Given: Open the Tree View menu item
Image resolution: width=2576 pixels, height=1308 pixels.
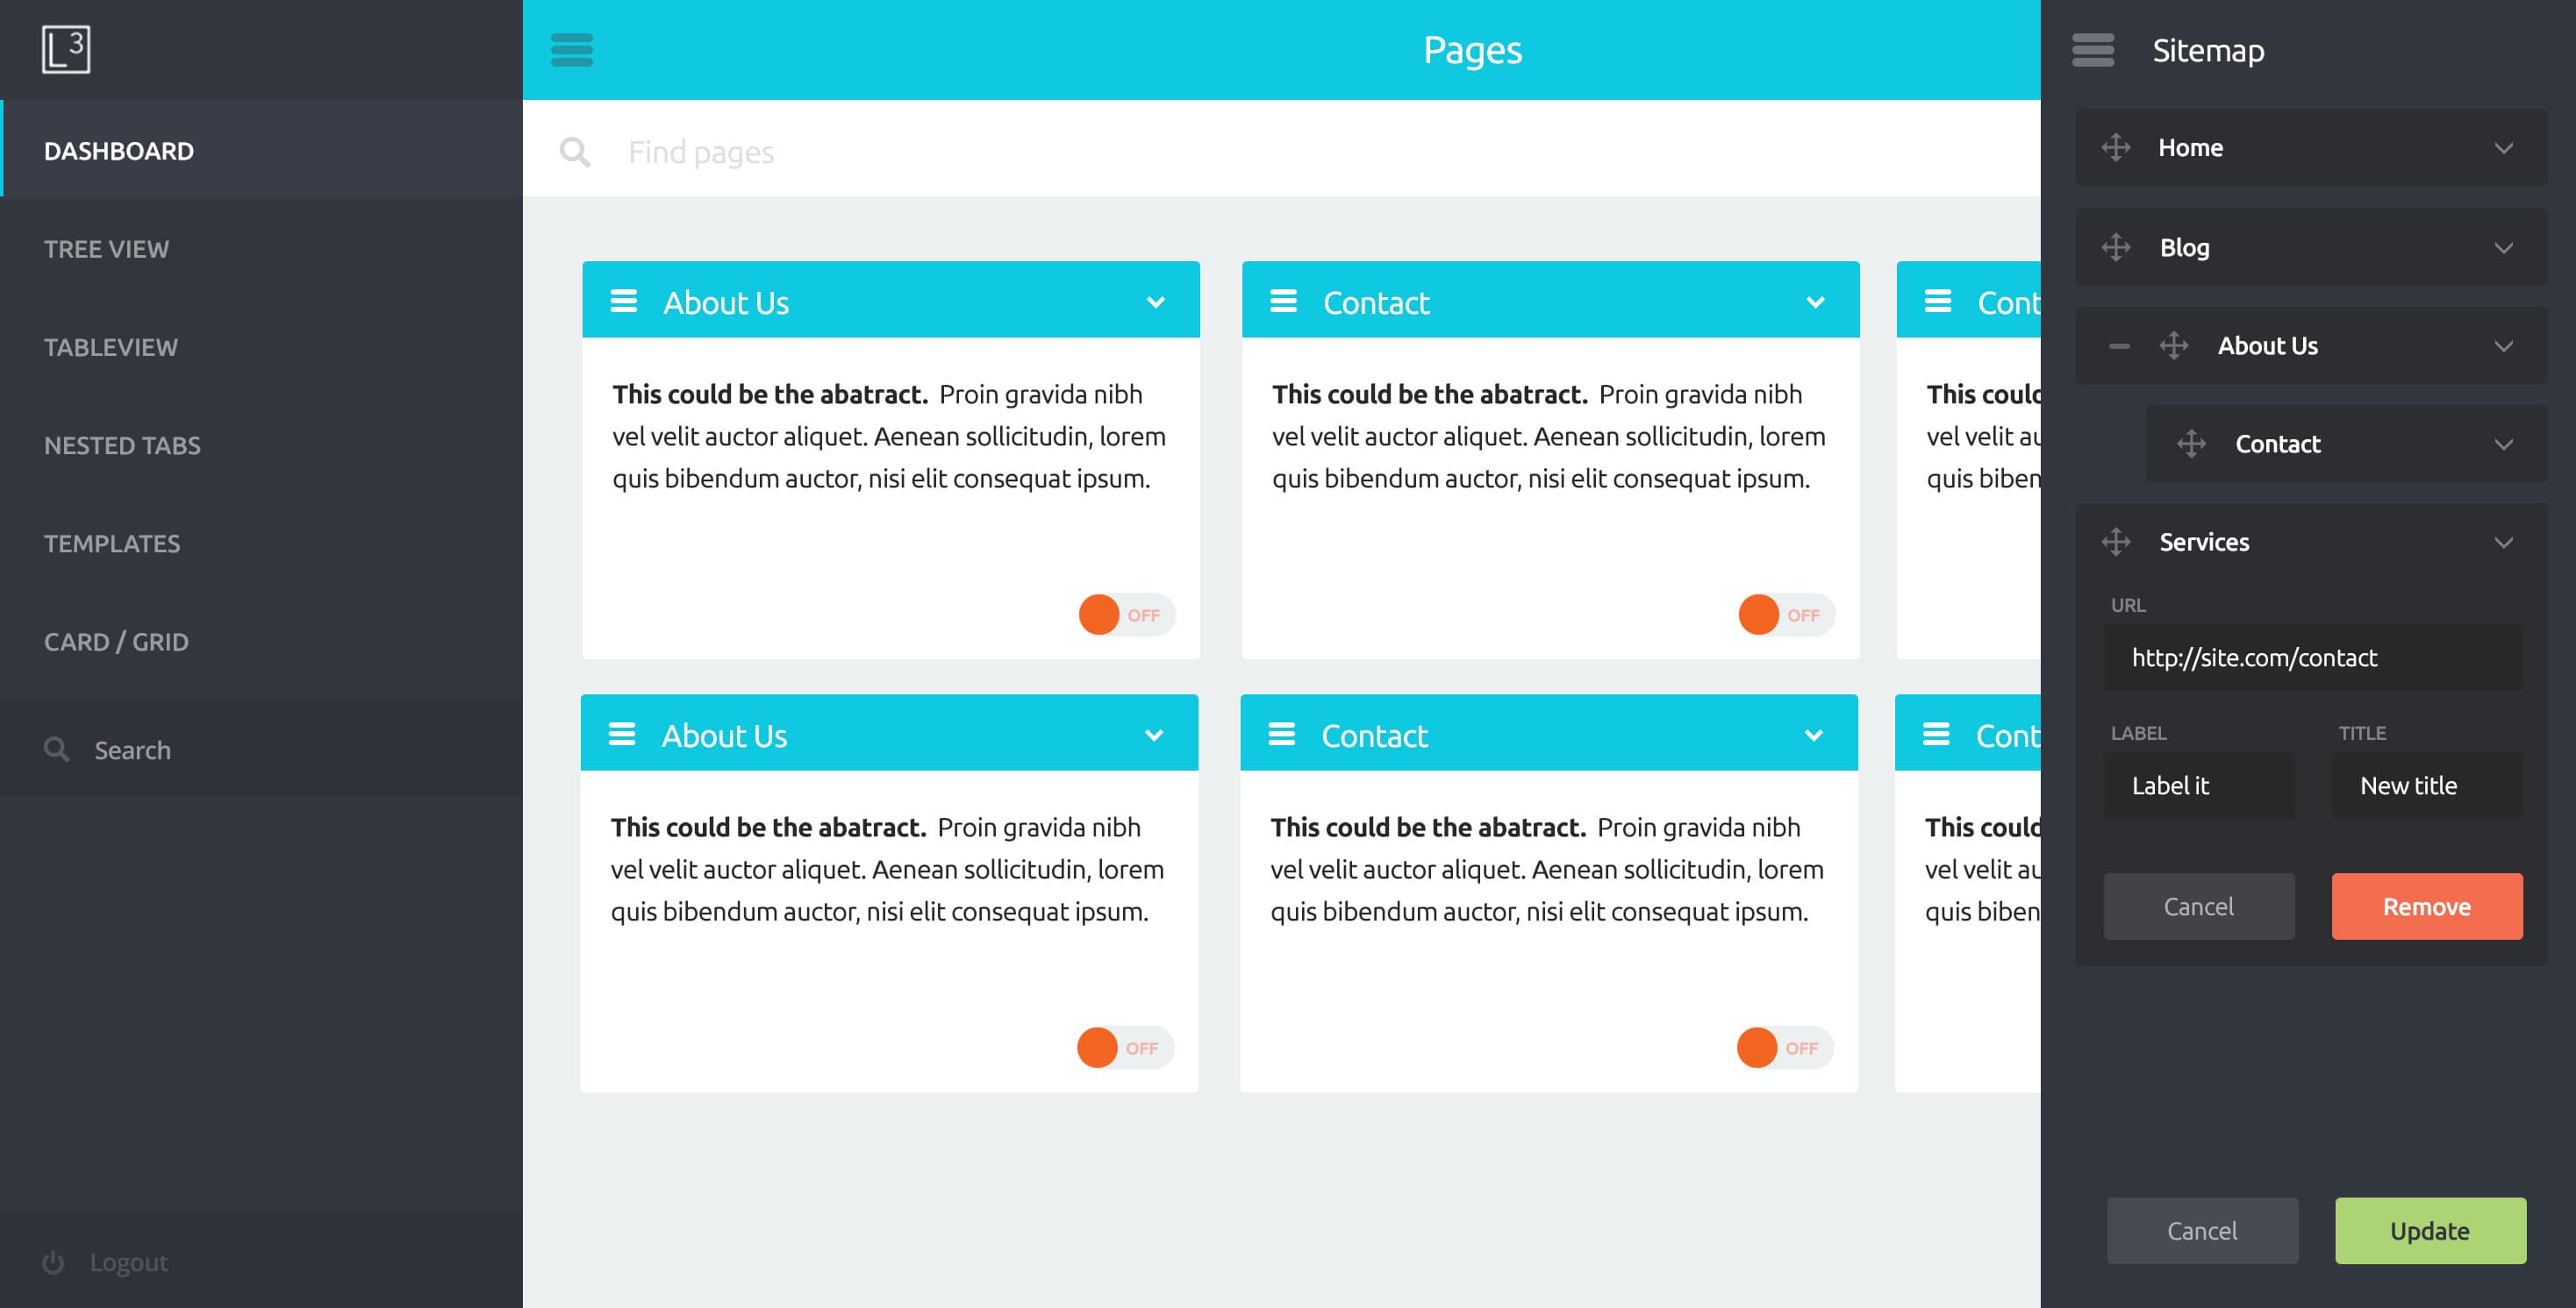Looking at the screenshot, I should click(x=262, y=249).
